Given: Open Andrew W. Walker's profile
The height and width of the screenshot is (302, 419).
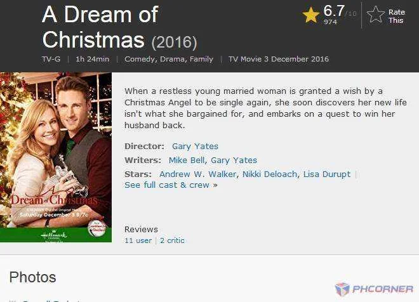Looking at the screenshot, I should coord(197,174).
